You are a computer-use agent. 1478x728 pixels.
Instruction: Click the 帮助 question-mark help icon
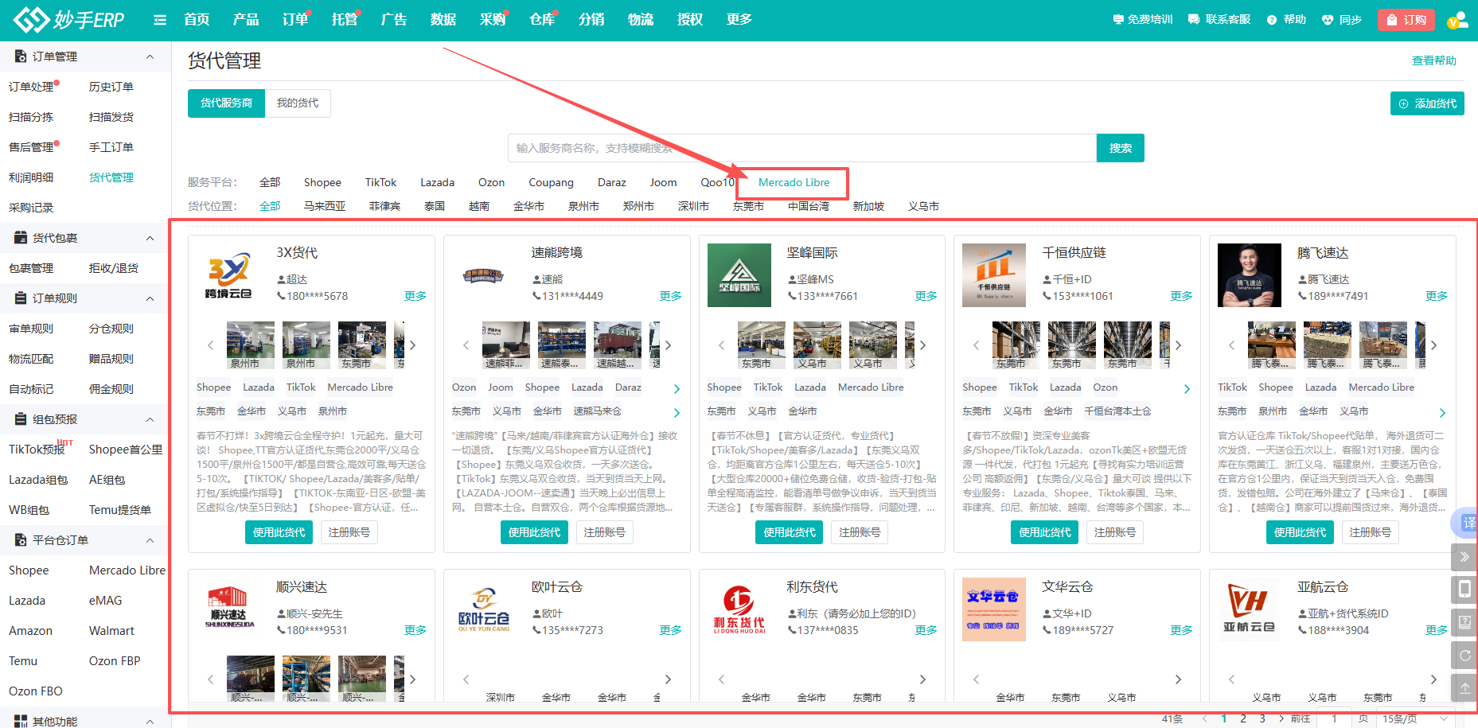[1271, 19]
